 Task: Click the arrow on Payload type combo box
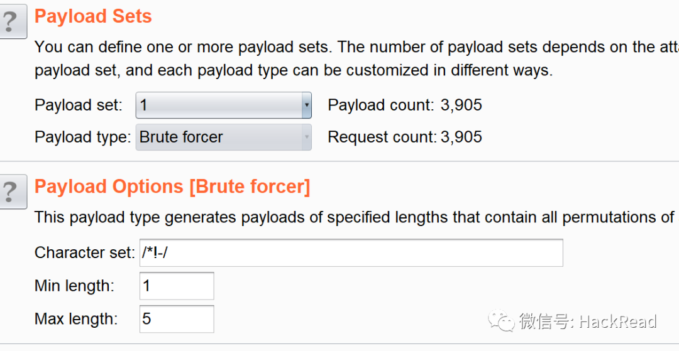click(x=306, y=137)
